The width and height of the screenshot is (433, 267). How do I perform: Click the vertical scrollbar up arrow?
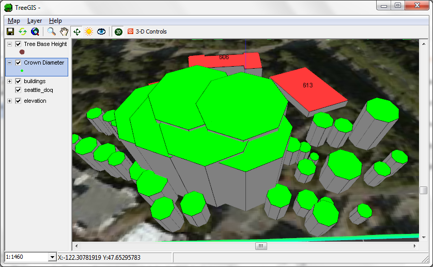423,43
